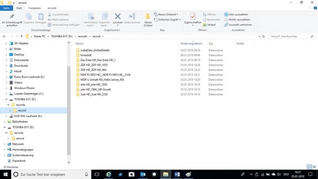Viewport: 318px width, 179px height.
Task: Pin to Schnellzugriff with the pin icon
Action: point(12,20)
